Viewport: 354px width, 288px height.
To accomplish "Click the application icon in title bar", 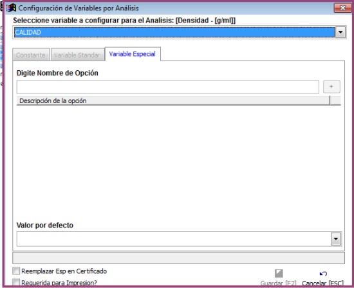I will (11, 8).
